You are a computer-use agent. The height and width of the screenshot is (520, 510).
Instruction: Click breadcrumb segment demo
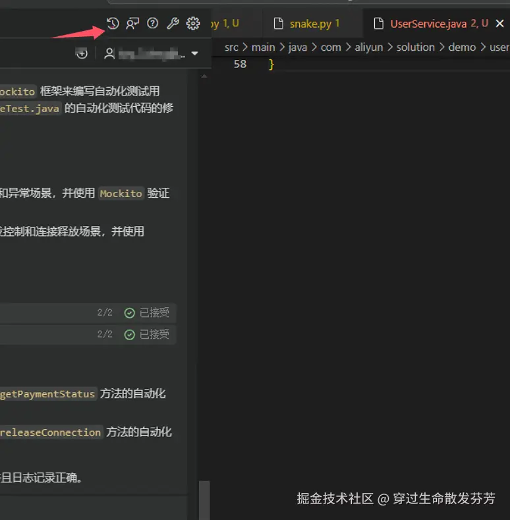[x=463, y=47]
